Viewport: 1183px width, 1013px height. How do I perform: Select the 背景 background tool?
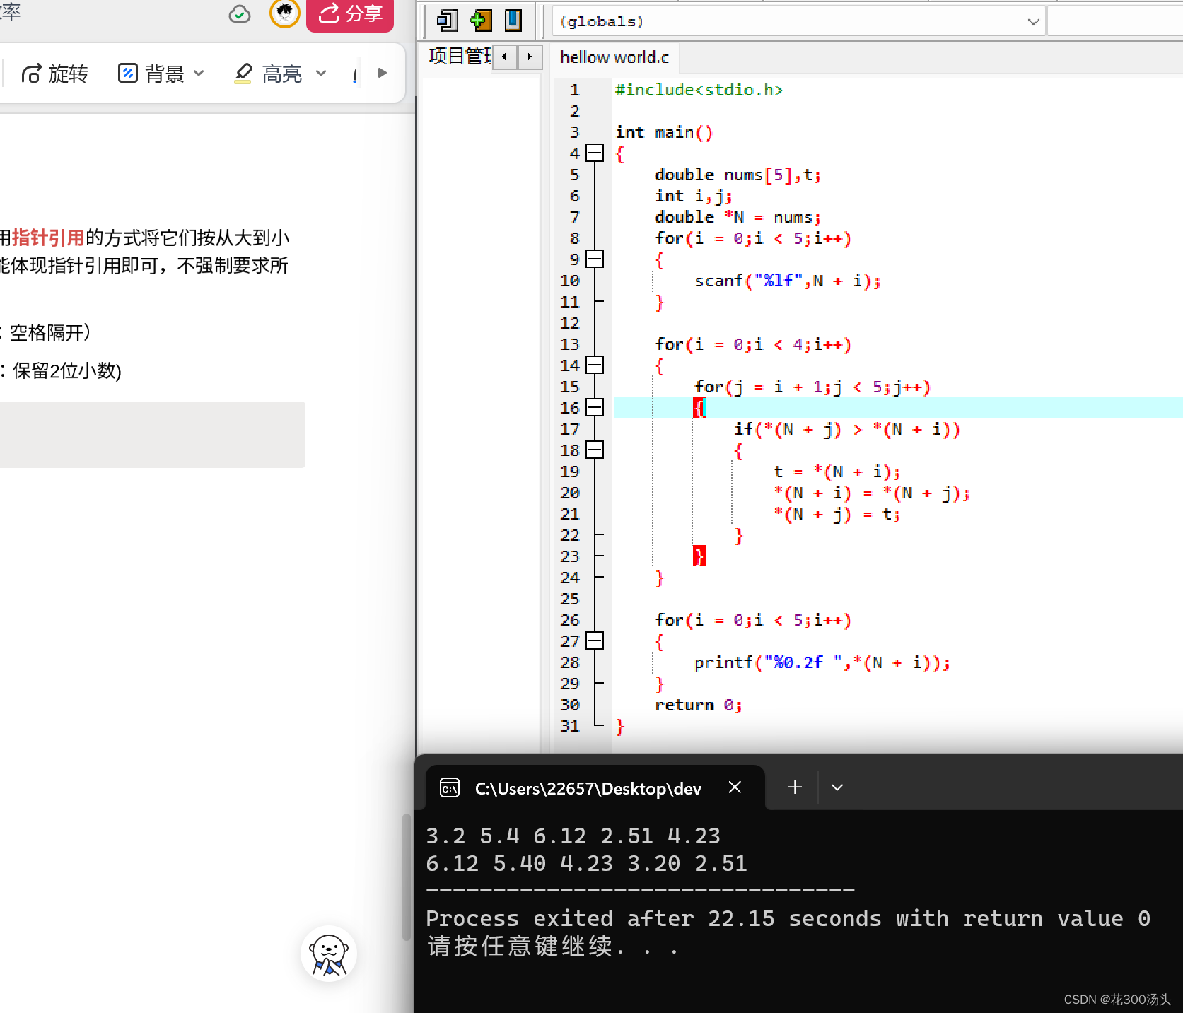[x=152, y=73]
